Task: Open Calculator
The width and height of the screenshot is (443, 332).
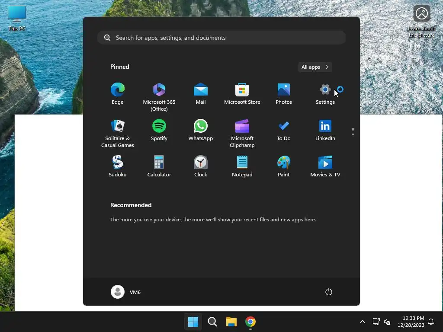Action: tap(159, 166)
